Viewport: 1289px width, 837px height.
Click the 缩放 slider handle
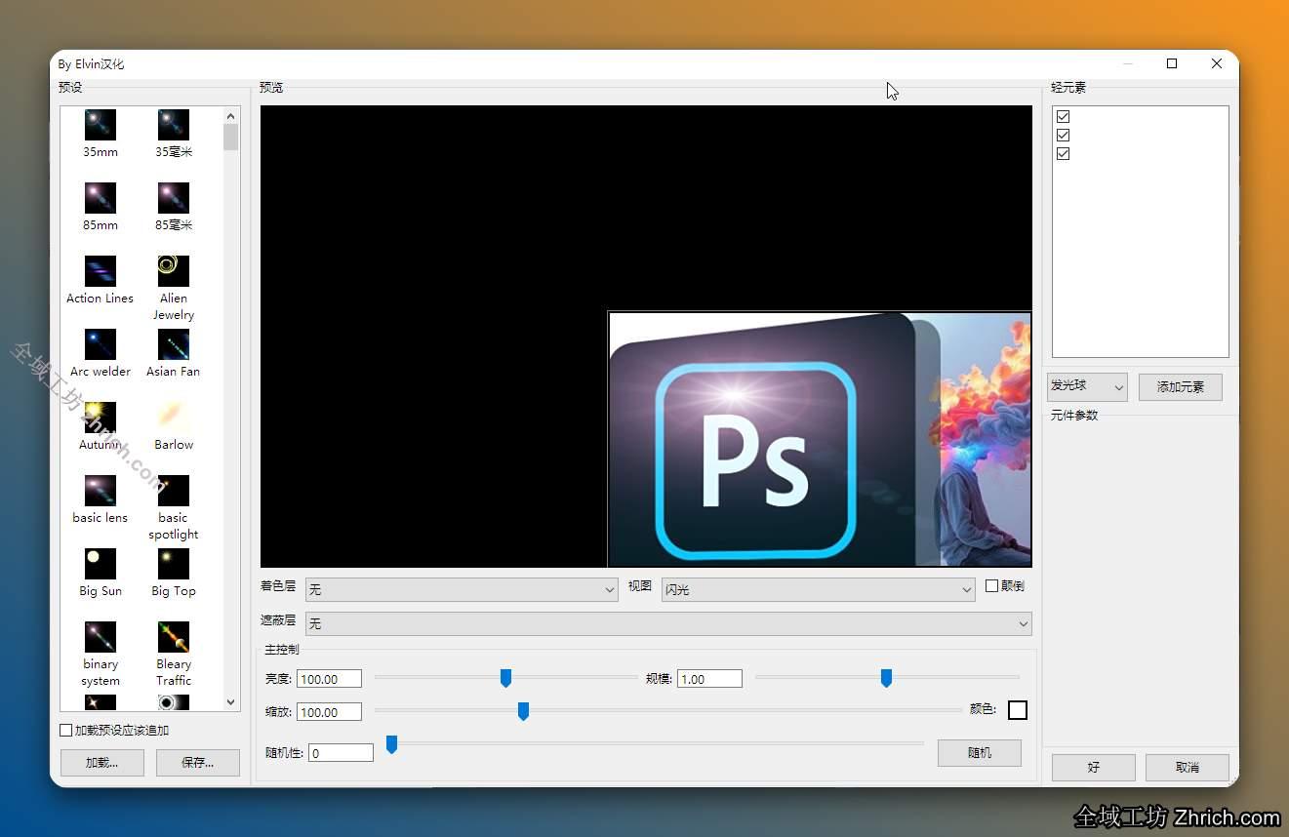pos(523,711)
